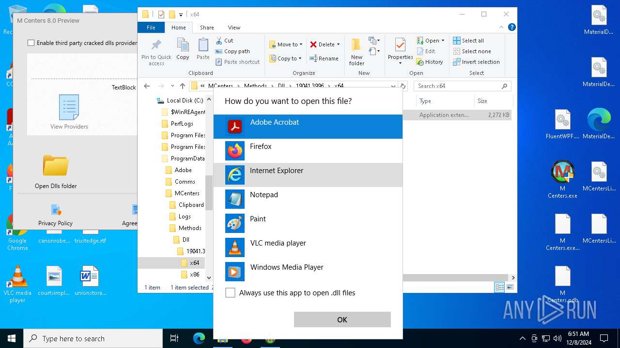Expand the Properties dropdown arrow
This screenshot has width=620, height=348.
click(400, 63)
